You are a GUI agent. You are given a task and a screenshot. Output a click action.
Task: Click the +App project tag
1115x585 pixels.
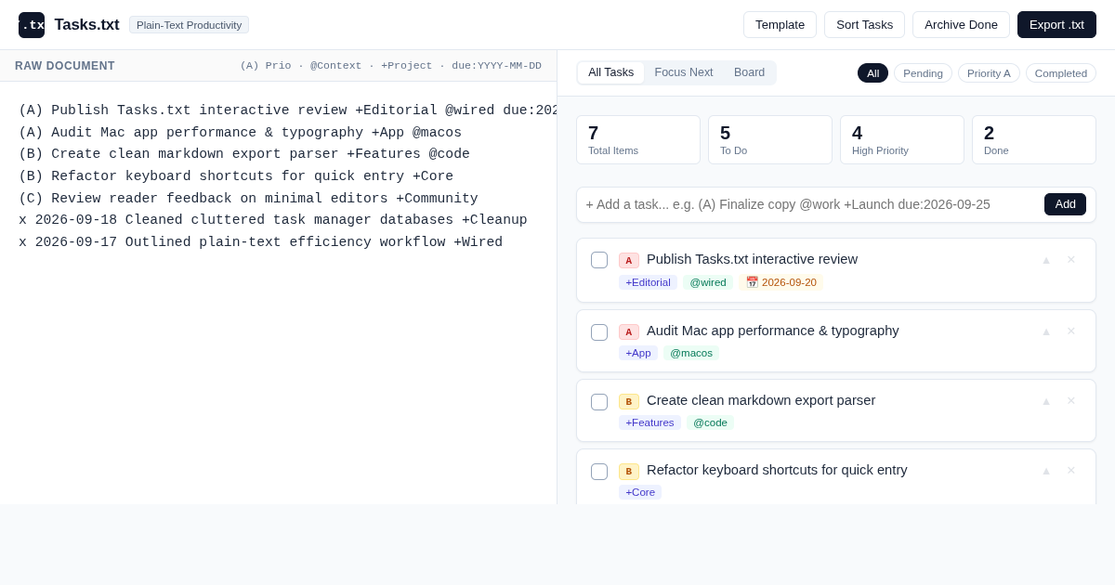(x=638, y=353)
